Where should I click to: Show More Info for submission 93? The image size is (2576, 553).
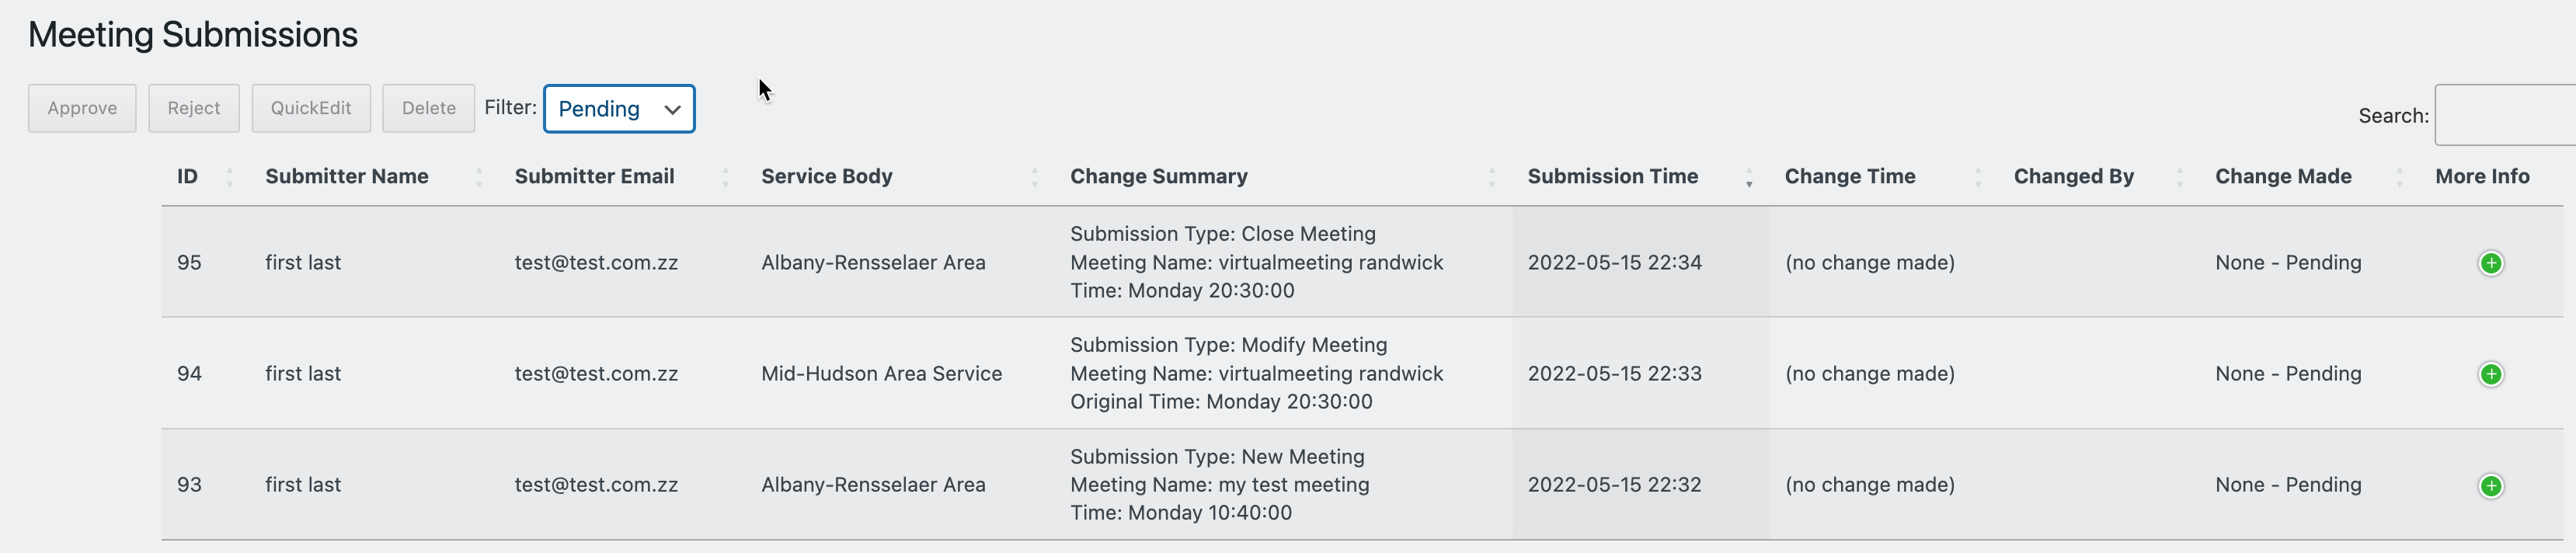coord(2491,485)
